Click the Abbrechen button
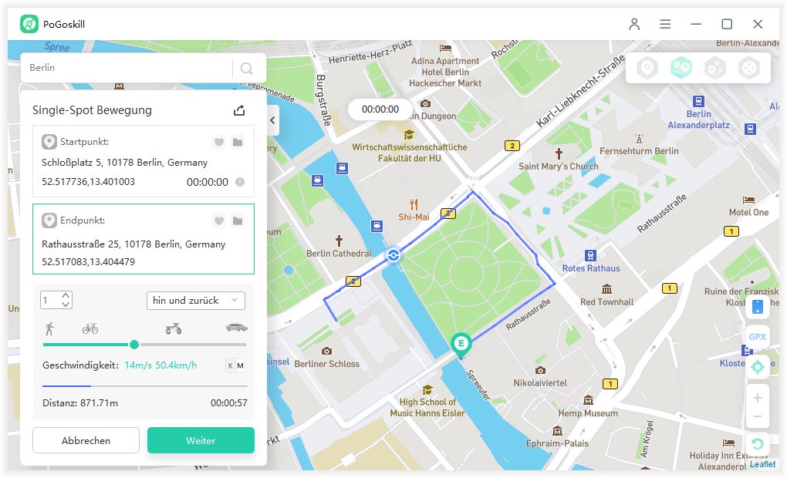Image resolution: width=787 pixels, height=478 pixels. (86, 441)
